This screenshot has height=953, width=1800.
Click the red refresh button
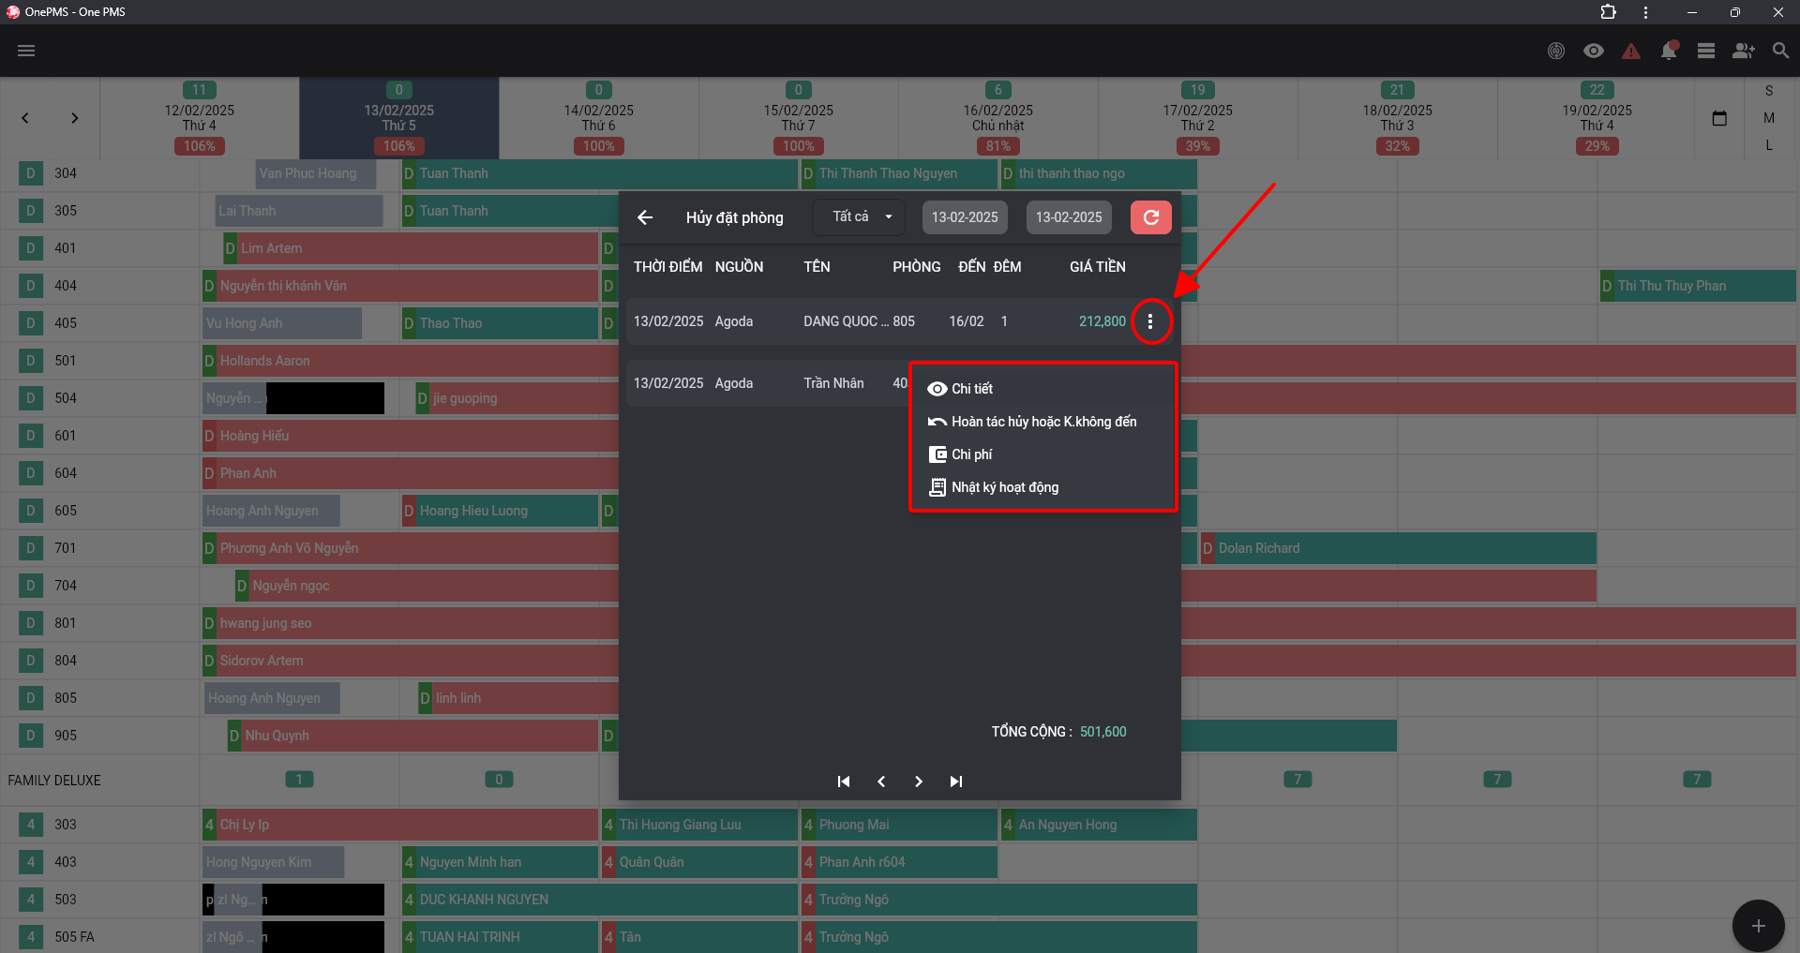[x=1151, y=217]
